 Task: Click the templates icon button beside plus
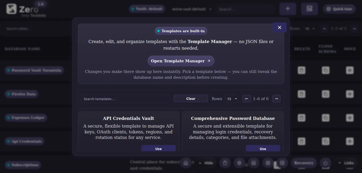pos(309,9)
